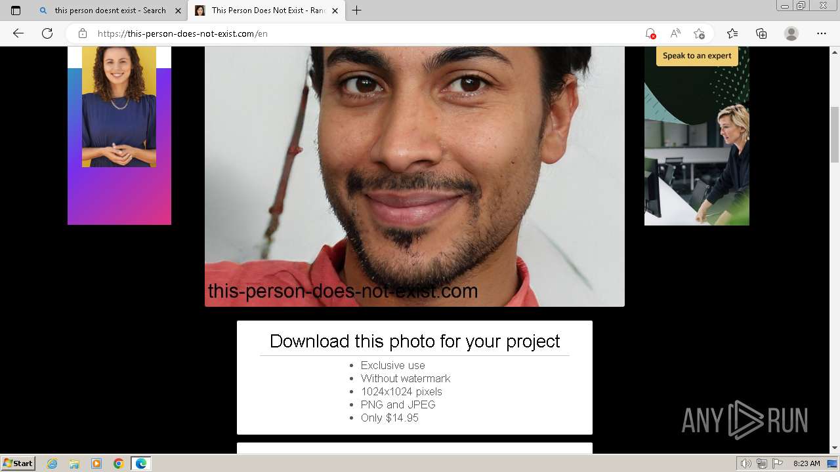Close the 'this person doesnt exist - Search' tab
Screen dimensions: 840x472
(x=178, y=10)
